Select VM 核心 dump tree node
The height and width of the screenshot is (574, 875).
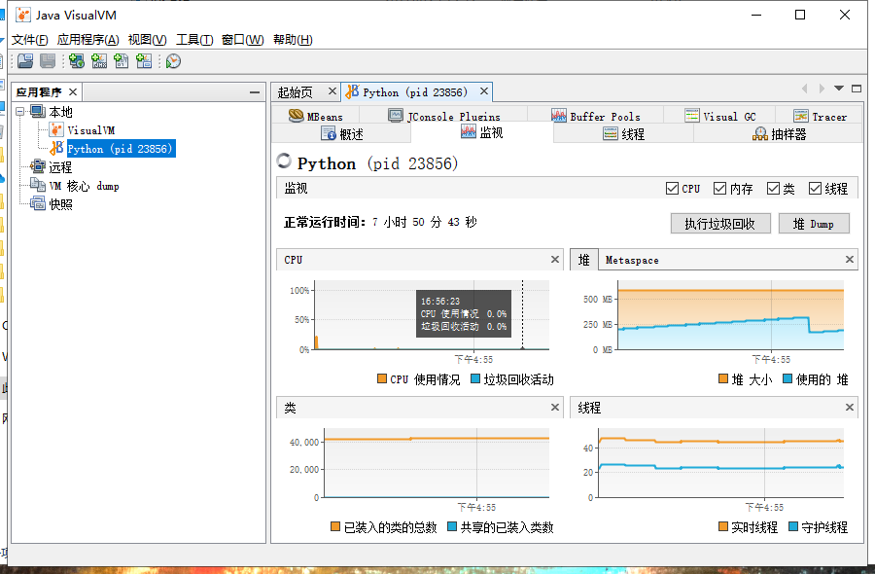[84, 186]
